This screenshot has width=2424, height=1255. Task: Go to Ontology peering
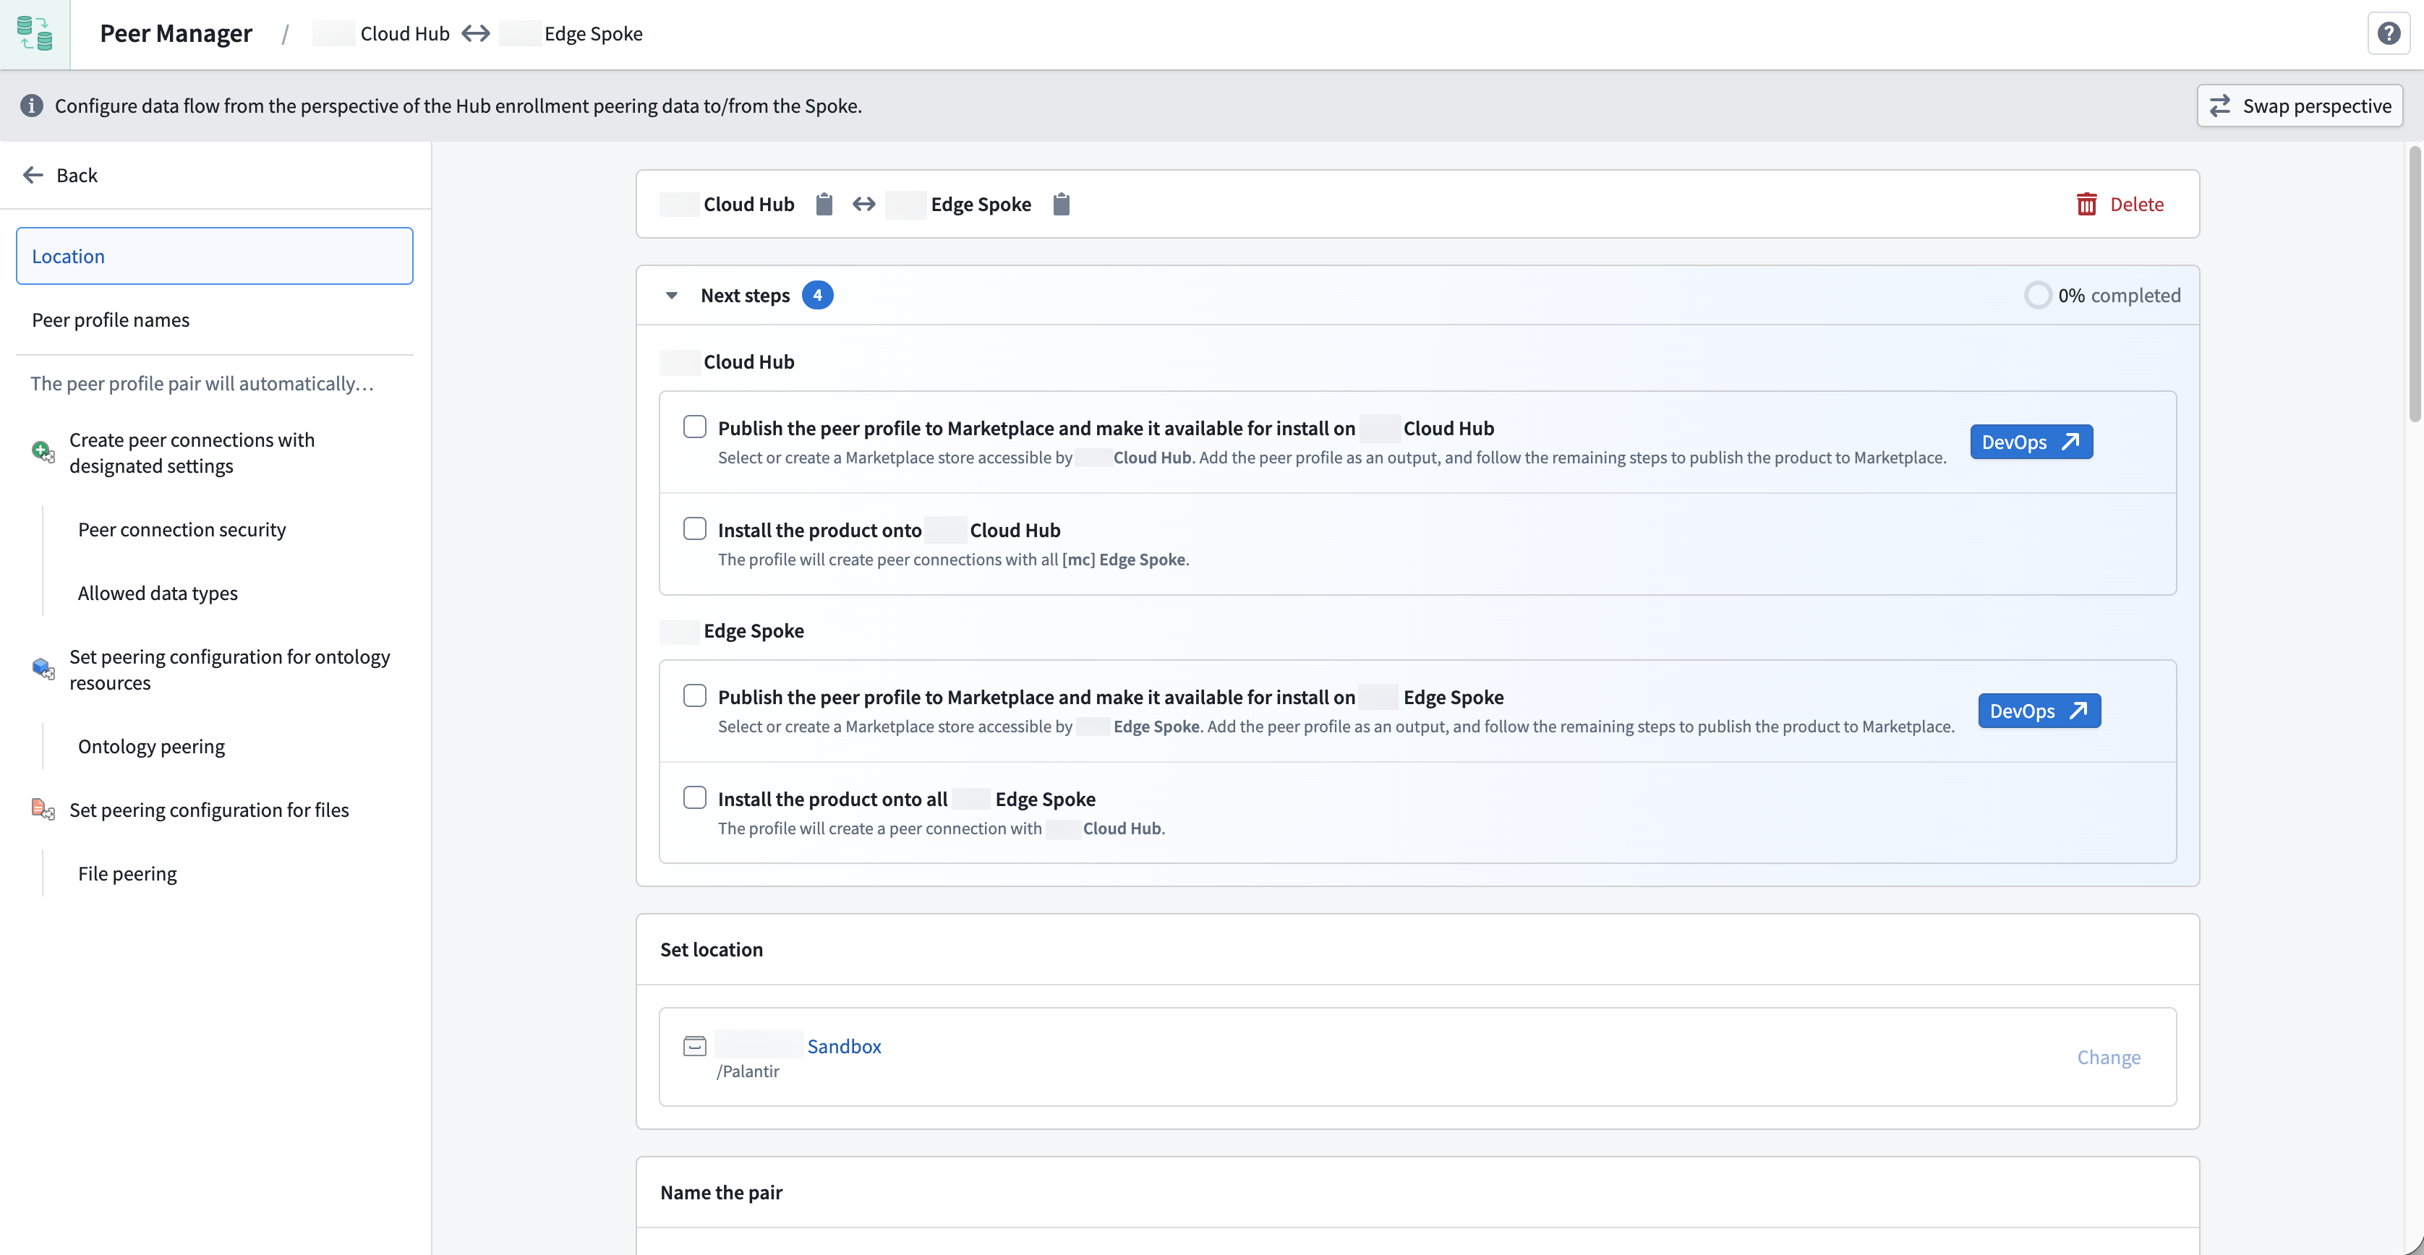point(152,747)
